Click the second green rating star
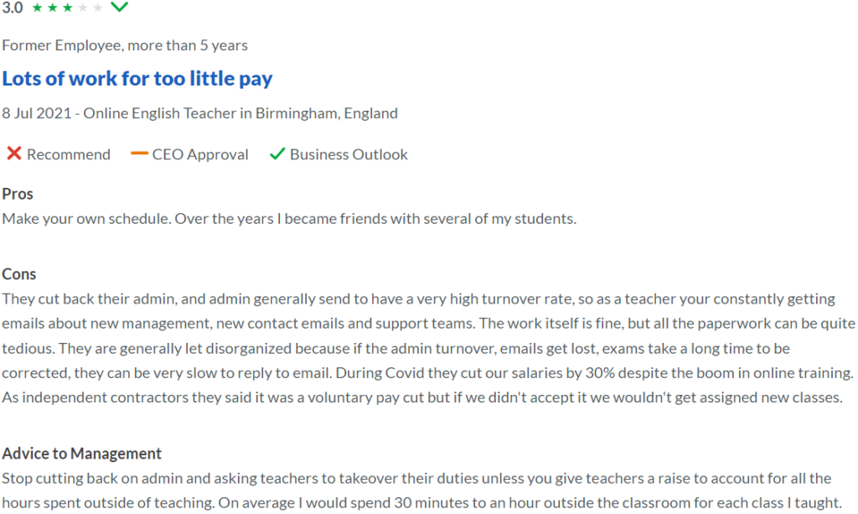 click(51, 8)
